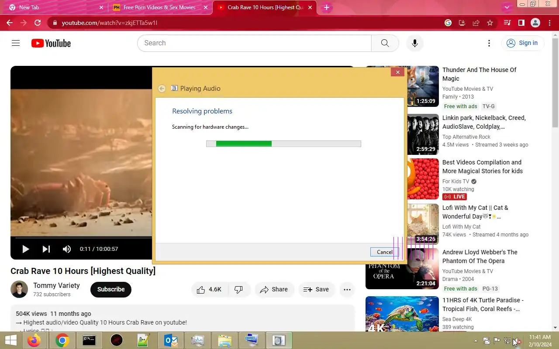Open Outlook from the taskbar

[x=171, y=340]
